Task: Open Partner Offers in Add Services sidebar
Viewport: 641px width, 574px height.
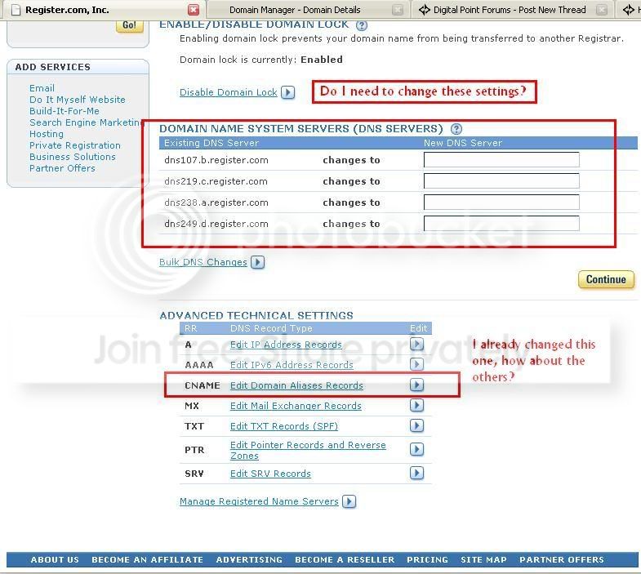Action: [62, 168]
